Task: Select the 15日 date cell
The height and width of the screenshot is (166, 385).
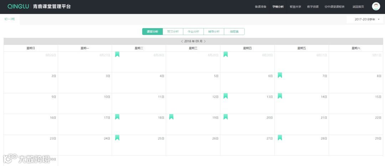Action: pyautogui.click(x=356, y=103)
